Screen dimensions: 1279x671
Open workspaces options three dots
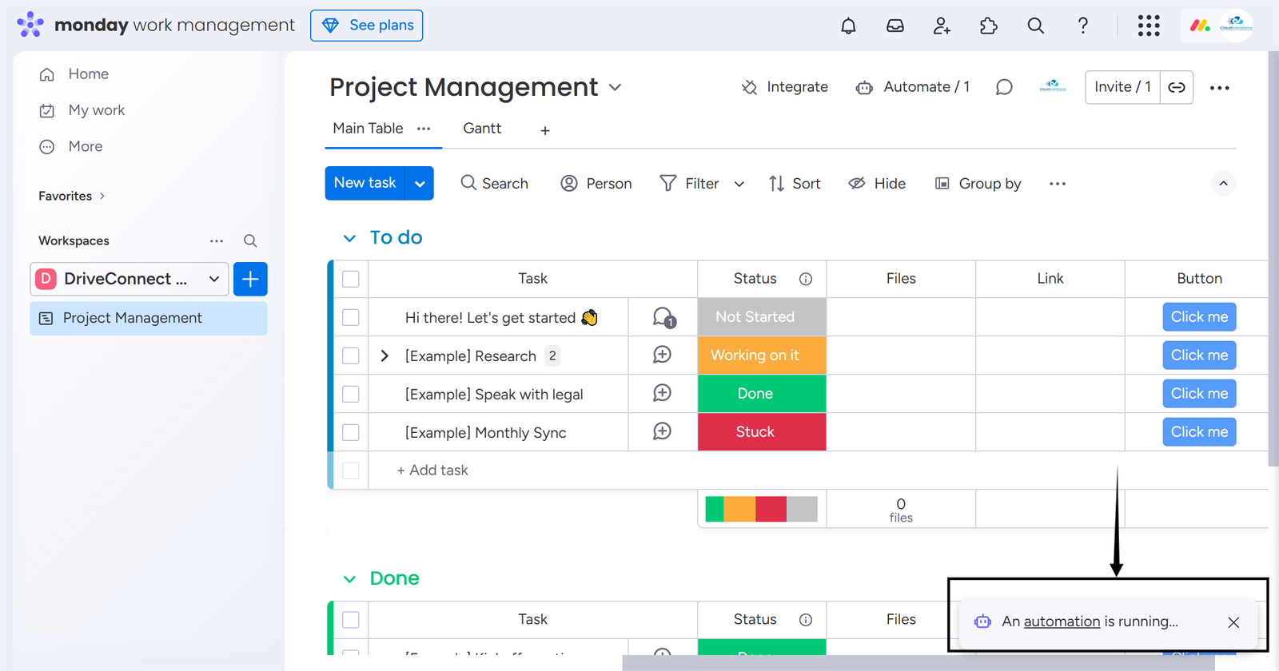(x=217, y=240)
